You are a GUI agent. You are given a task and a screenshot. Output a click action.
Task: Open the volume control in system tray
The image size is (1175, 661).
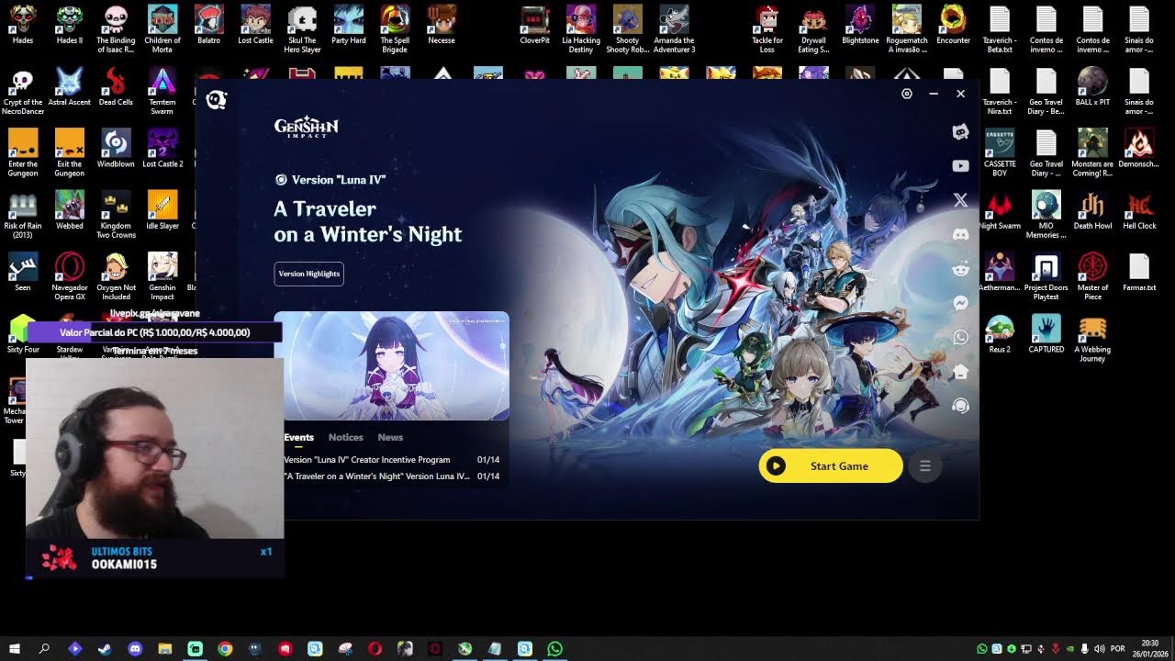click(1099, 649)
